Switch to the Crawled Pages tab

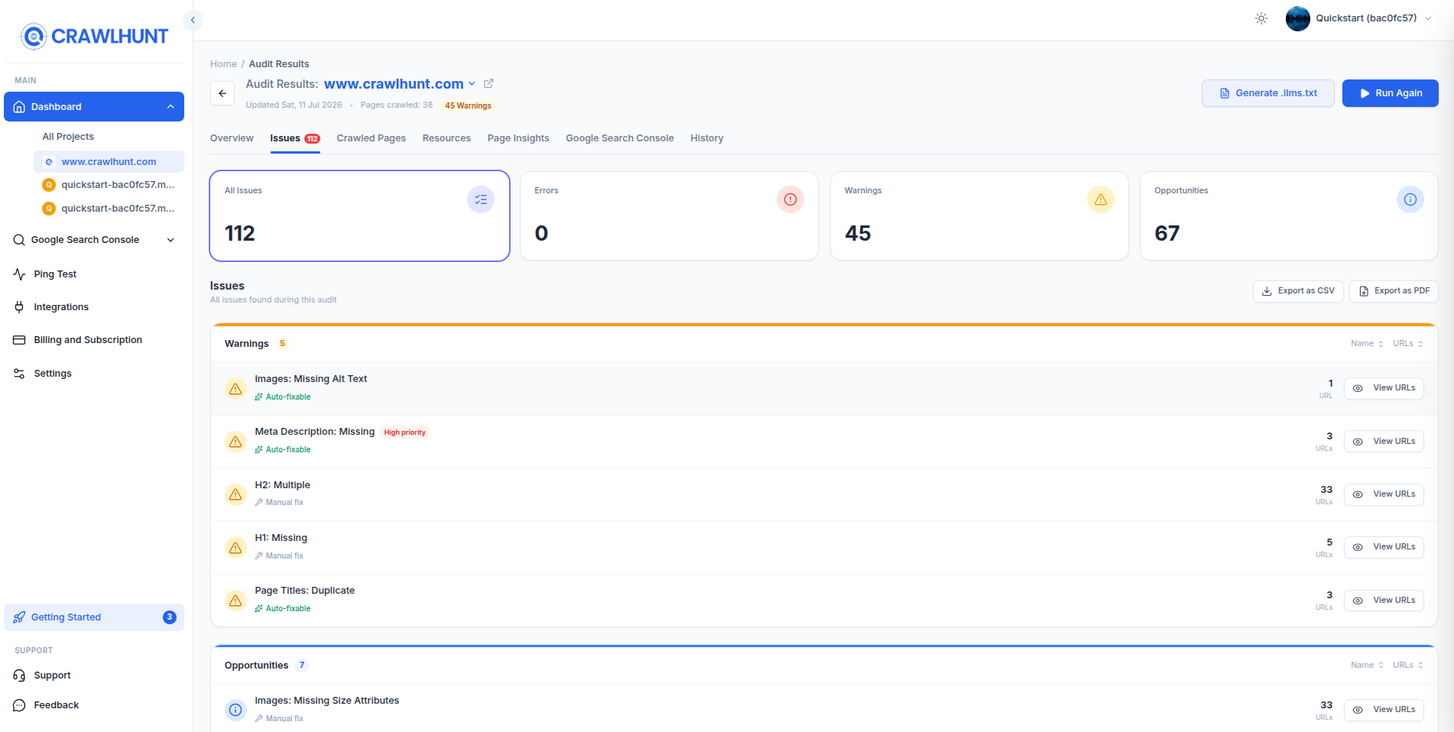click(371, 138)
